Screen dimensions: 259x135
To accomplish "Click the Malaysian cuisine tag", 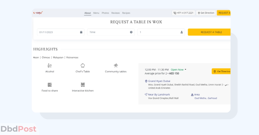I will 58,57.
